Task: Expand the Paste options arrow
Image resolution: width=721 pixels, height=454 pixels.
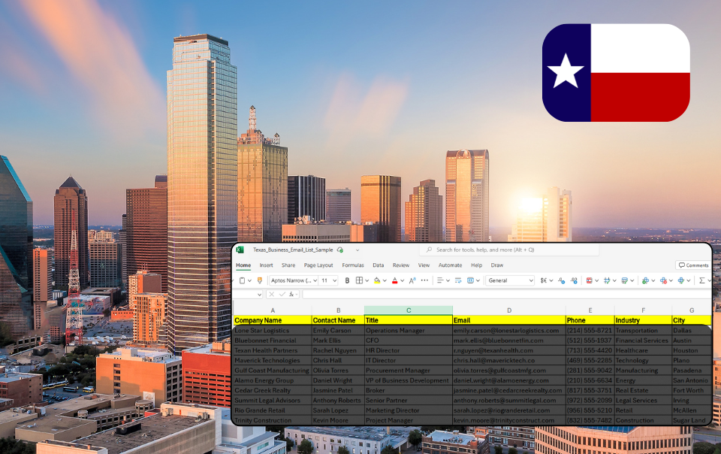Action: (249, 280)
